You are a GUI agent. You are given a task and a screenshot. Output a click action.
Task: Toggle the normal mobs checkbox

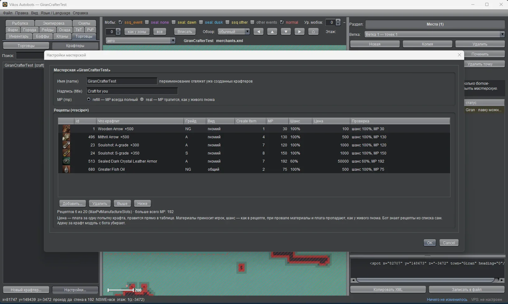click(x=282, y=22)
